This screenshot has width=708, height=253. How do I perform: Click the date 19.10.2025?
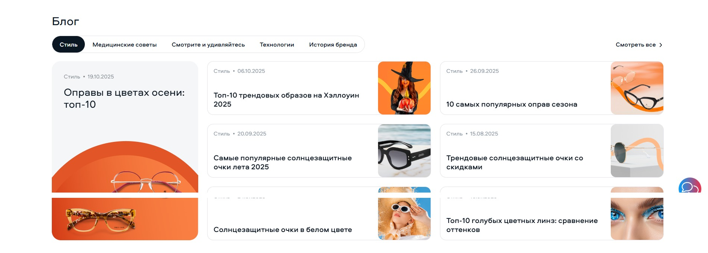pos(101,77)
